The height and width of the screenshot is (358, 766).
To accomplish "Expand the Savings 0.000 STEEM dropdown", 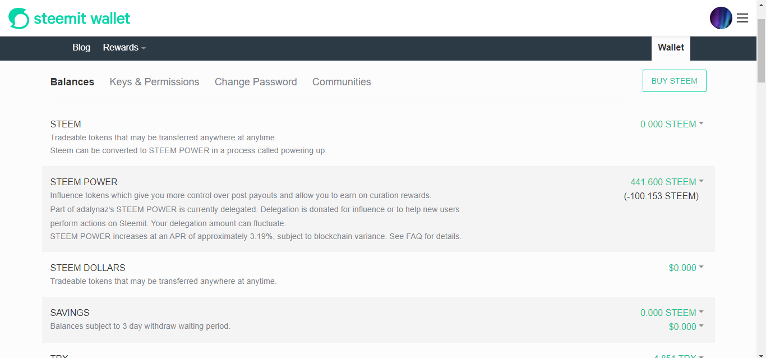I will tap(672, 313).
